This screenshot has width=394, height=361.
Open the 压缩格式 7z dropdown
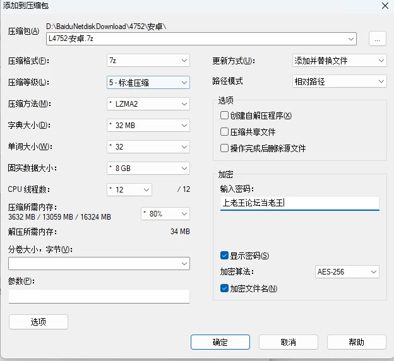tap(148, 61)
